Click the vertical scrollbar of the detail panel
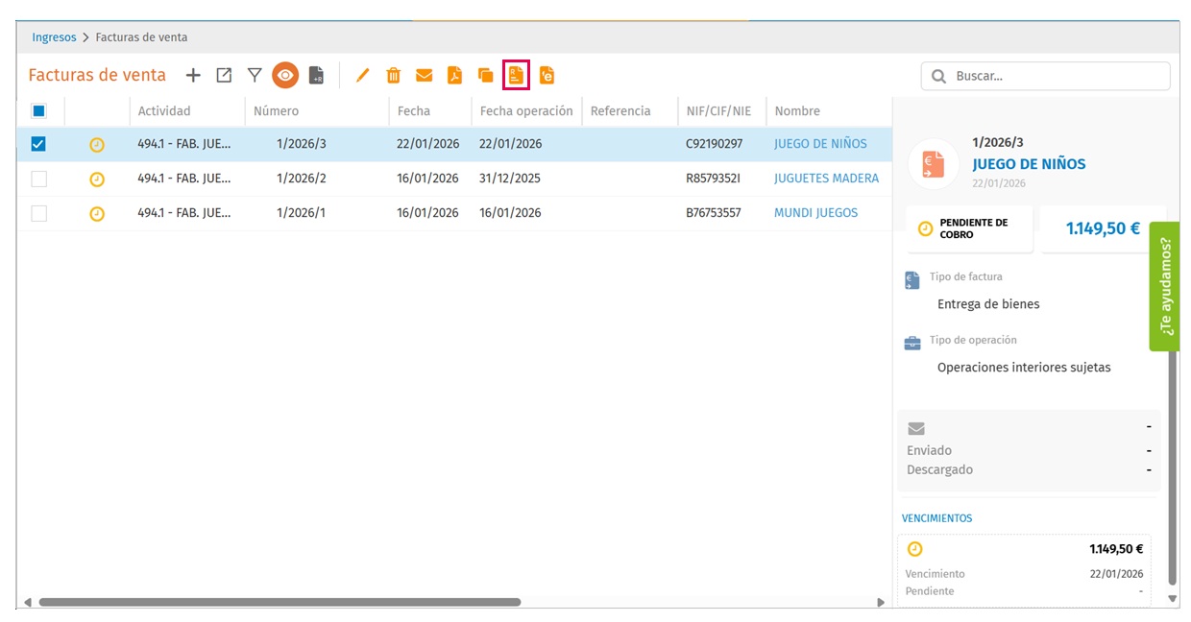 1173,467
